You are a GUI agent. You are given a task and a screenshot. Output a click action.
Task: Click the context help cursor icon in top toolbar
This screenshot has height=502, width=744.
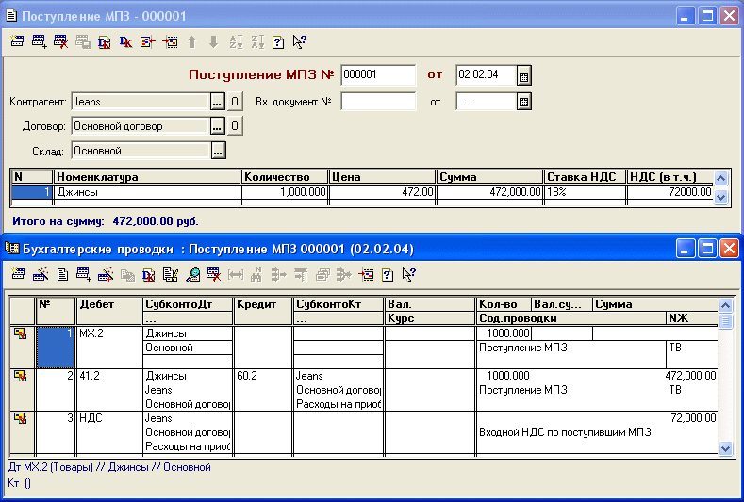point(300,41)
